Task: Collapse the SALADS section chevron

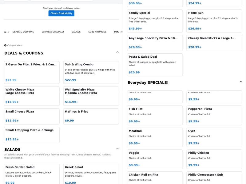Action: 117,149
